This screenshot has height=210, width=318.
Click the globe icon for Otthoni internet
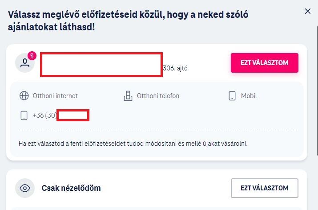pos(24,96)
